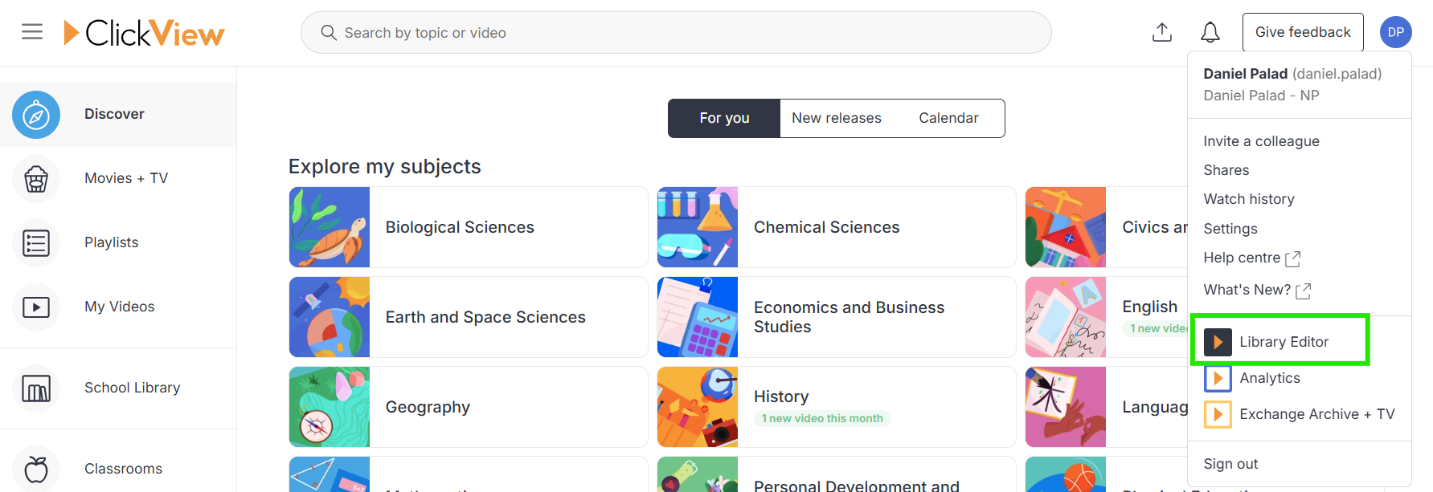Open the hamburger navigation menu
This screenshot has height=492, width=1433.
point(32,32)
